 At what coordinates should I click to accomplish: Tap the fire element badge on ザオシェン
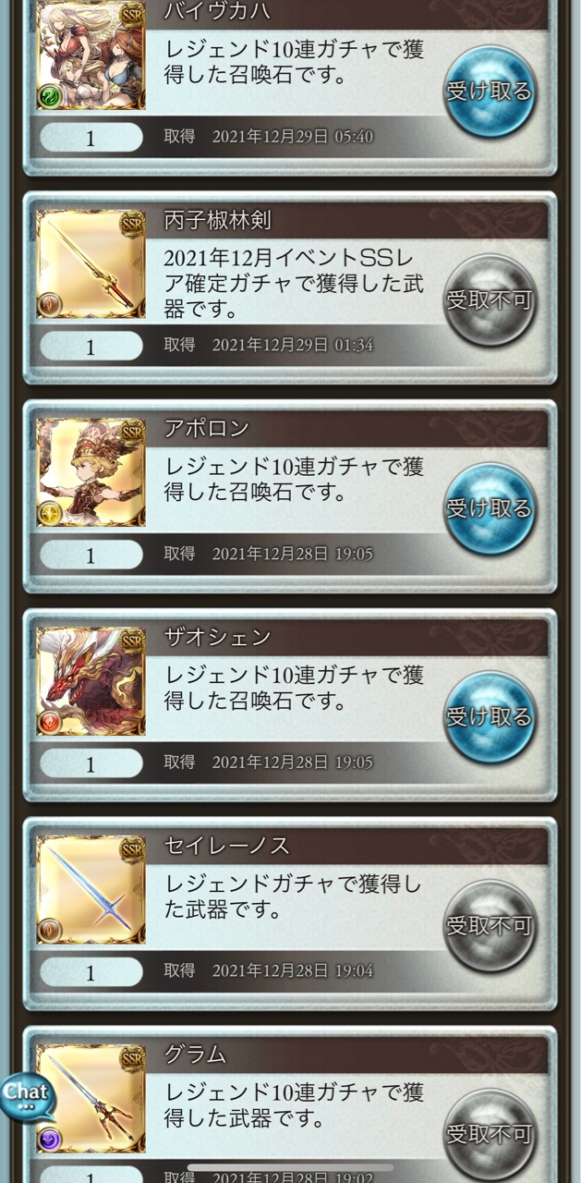[x=50, y=723]
